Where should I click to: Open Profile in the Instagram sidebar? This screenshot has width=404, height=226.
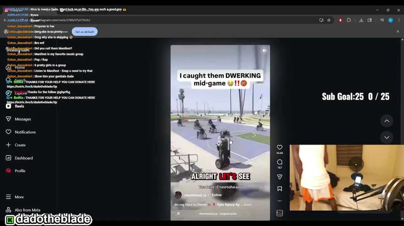pyautogui.click(x=20, y=171)
